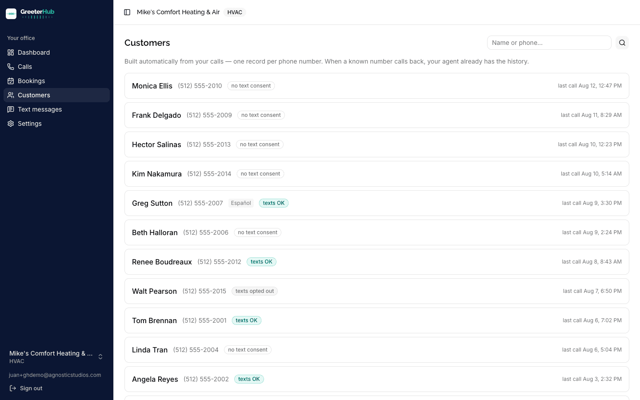Image resolution: width=640 pixels, height=400 pixels.
Task: Click the Name or phone search field
Action: 549,43
